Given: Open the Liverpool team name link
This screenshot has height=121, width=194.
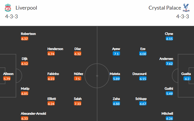Looking at the screenshot, I should [26, 8].
